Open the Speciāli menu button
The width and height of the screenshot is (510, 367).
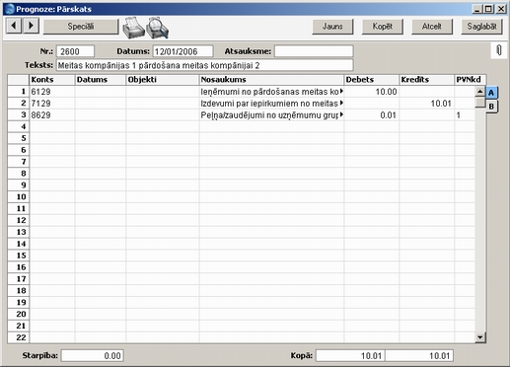click(81, 27)
